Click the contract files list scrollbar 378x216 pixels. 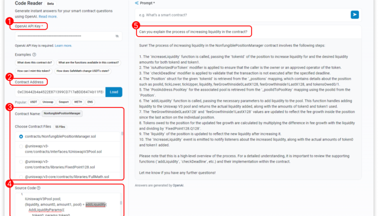[x=122, y=134]
